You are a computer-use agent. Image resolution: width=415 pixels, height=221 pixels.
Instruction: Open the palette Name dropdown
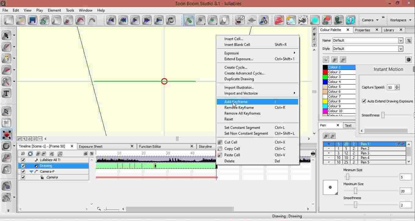[x=401, y=40]
